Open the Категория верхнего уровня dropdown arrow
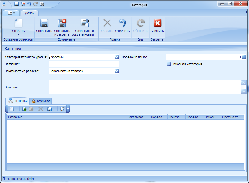249x183 pixels. (x=117, y=57)
